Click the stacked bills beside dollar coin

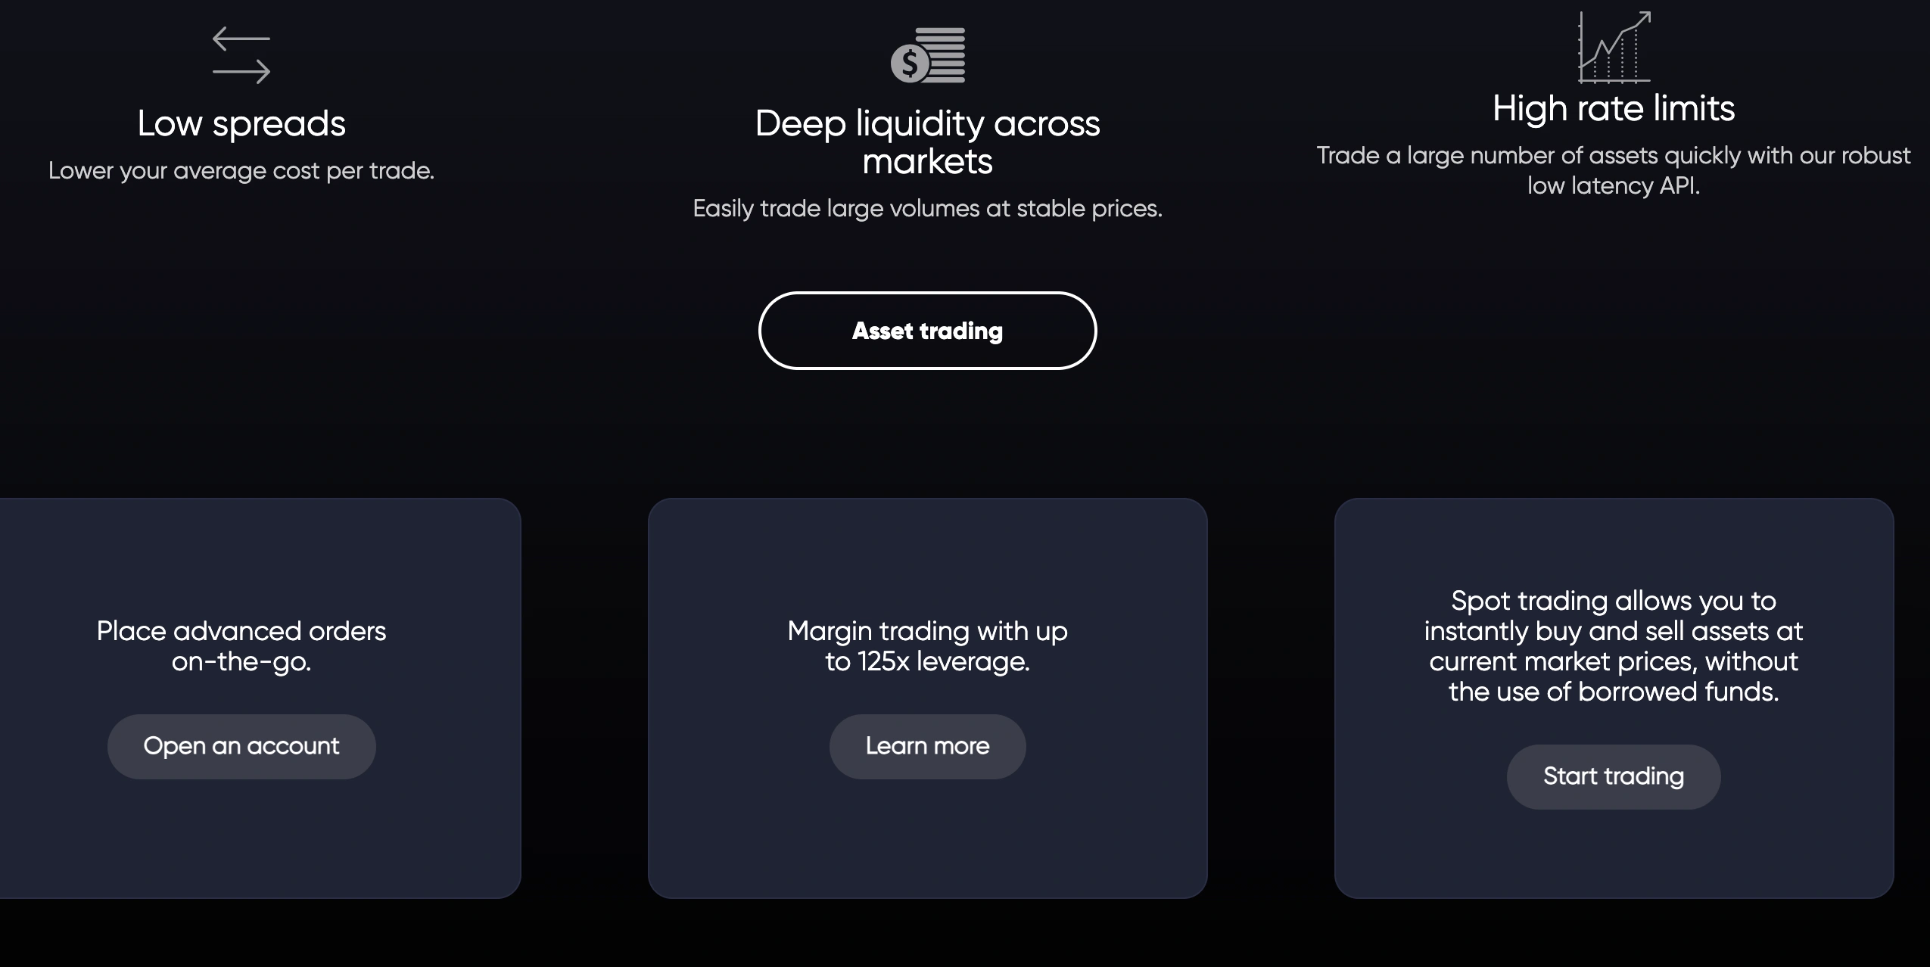(941, 55)
